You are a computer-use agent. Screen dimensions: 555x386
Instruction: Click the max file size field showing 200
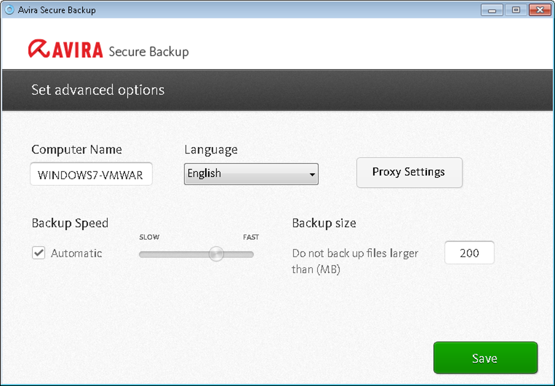point(469,253)
